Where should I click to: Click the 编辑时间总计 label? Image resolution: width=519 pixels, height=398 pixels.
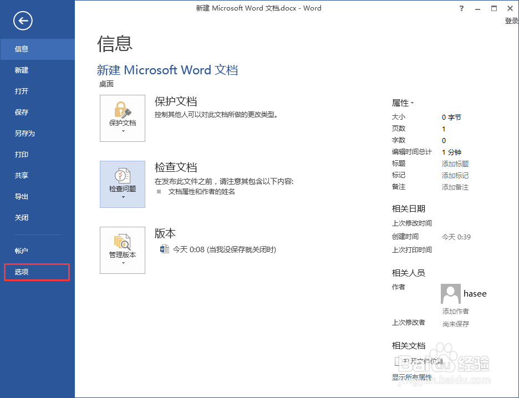412,152
